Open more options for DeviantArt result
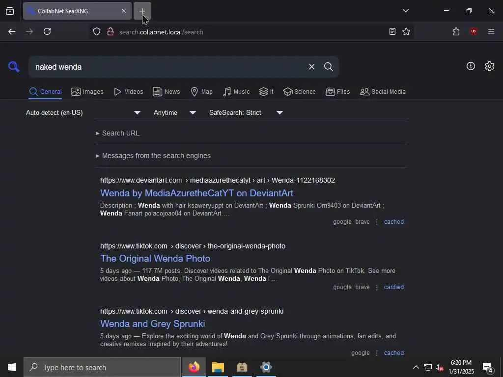Viewport: 503px width, 377px height. (377, 222)
